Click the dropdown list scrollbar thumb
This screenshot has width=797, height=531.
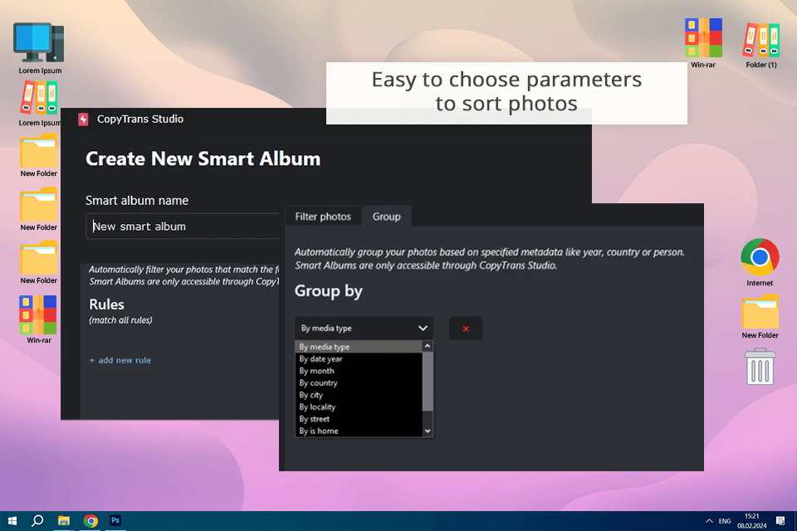coord(428,382)
